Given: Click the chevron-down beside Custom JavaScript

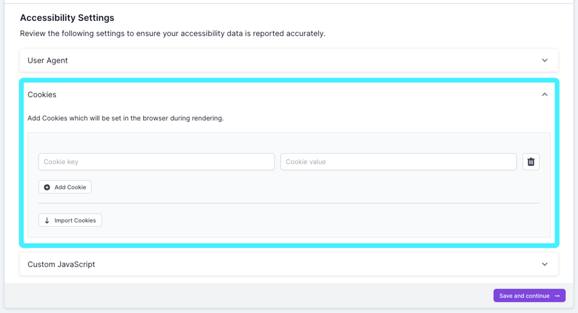Looking at the screenshot, I should (x=545, y=264).
